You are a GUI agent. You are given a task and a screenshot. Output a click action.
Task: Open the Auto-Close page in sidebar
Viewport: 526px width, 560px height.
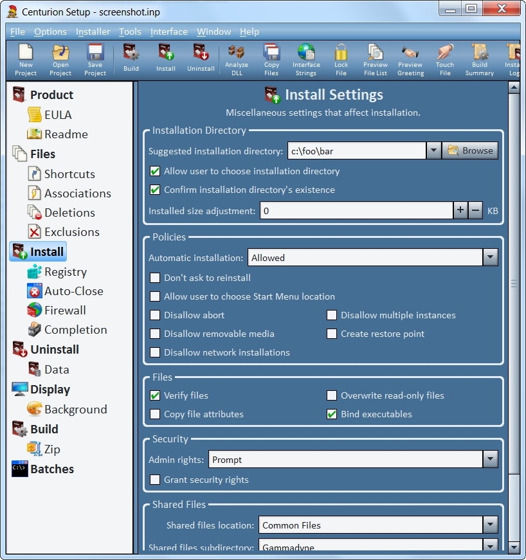point(66,291)
